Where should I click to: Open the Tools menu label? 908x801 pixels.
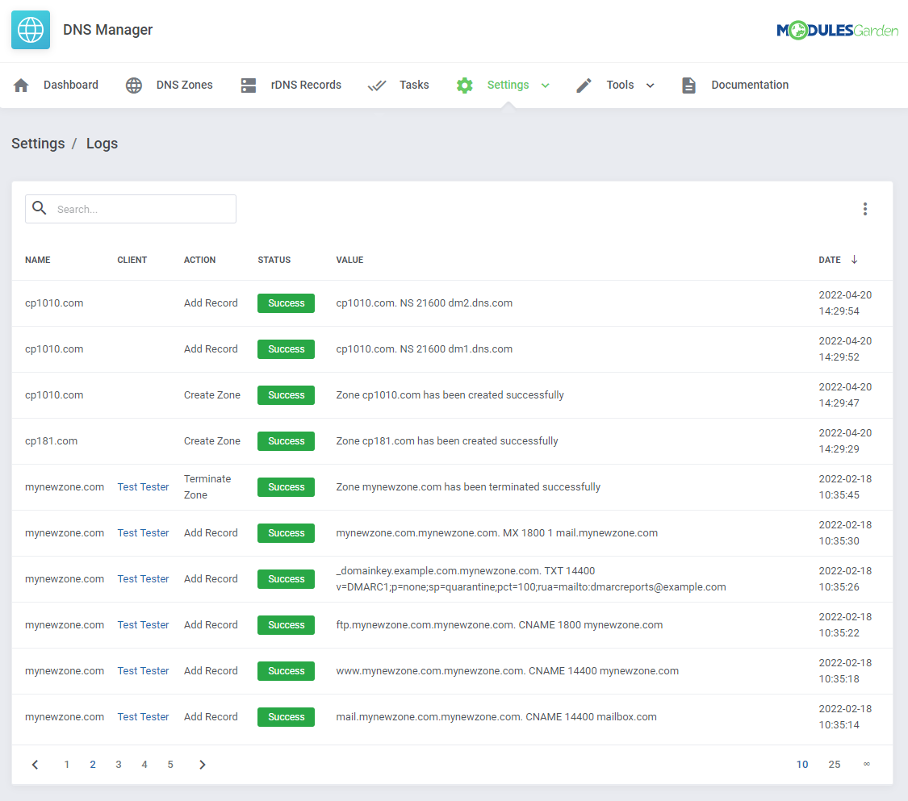click(620, 85)
